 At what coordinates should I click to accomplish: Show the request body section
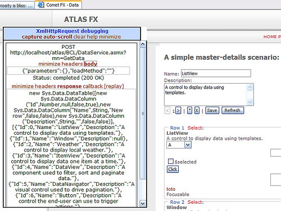pyautogui.click(x=90, y=64)
